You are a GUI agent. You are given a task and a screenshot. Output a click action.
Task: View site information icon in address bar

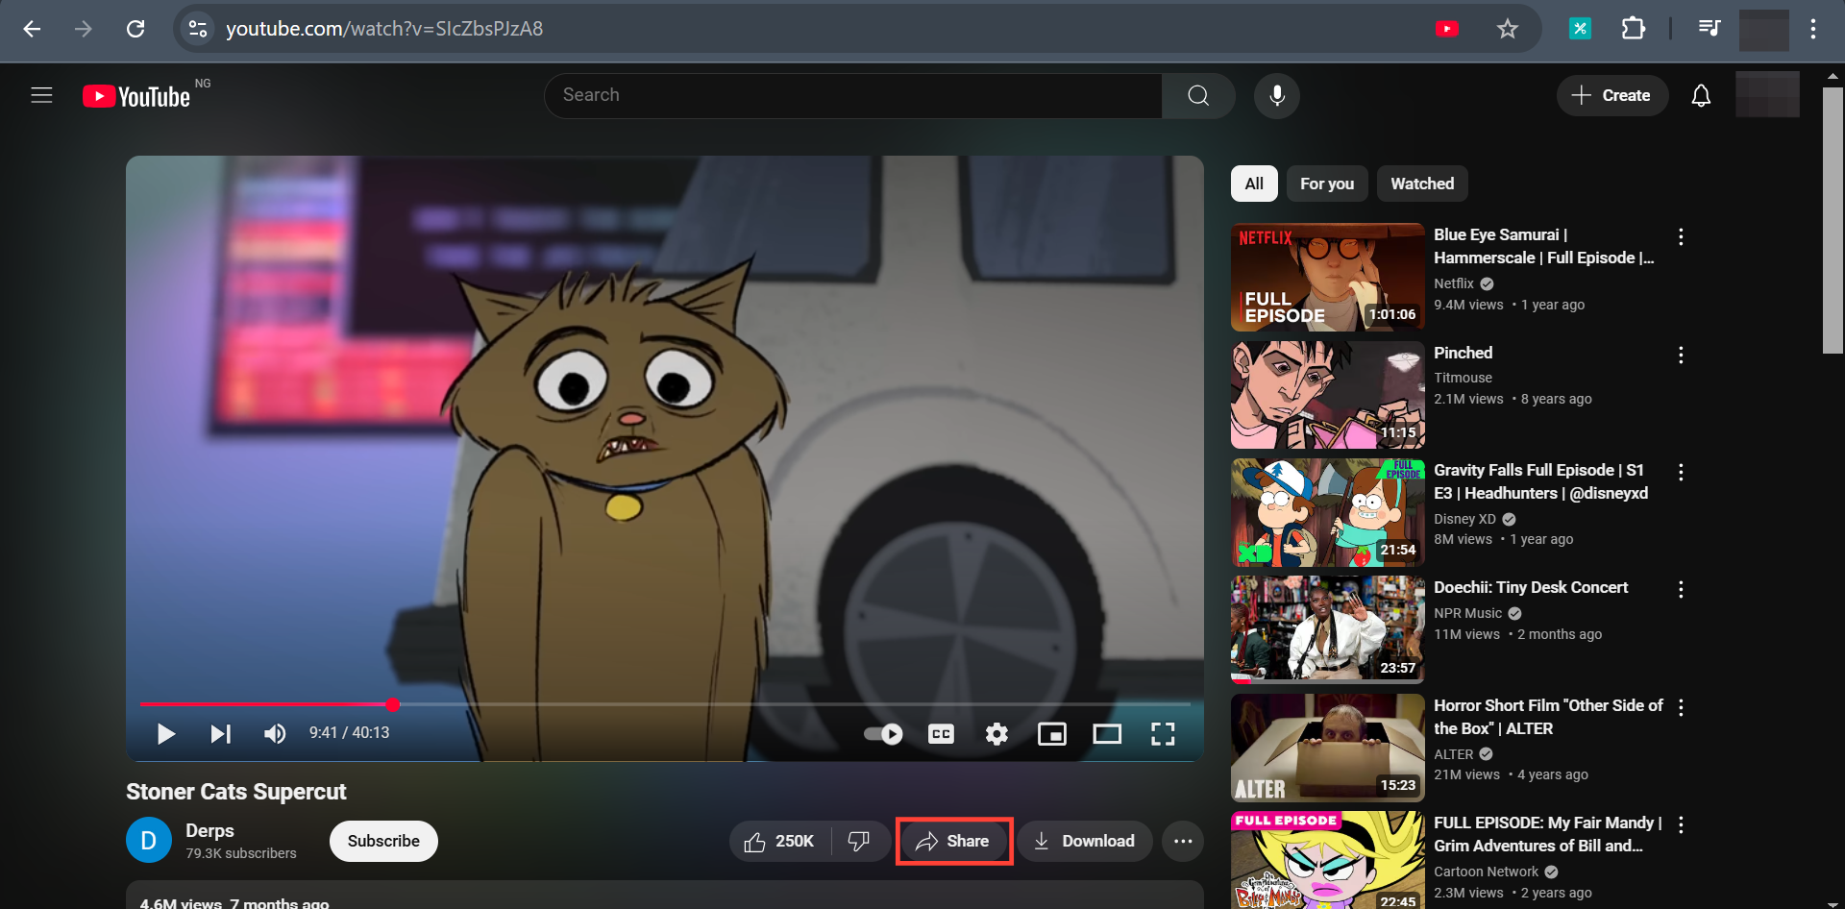click(198, 29)
